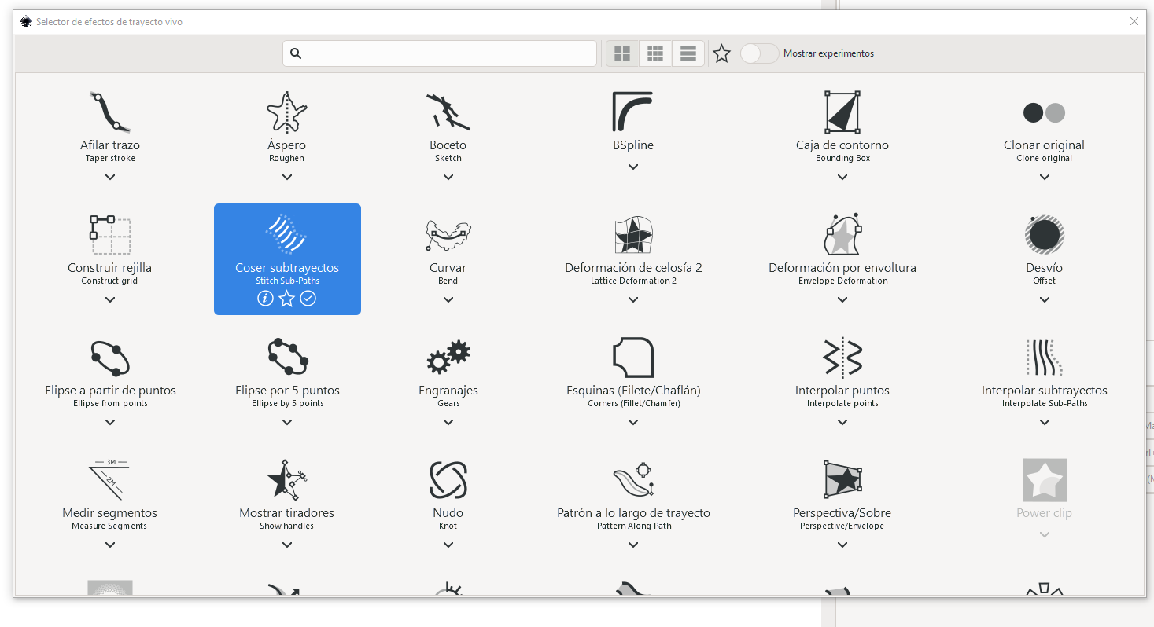
Task: Switch to list view layout
Action: click(x=688, y=53)
